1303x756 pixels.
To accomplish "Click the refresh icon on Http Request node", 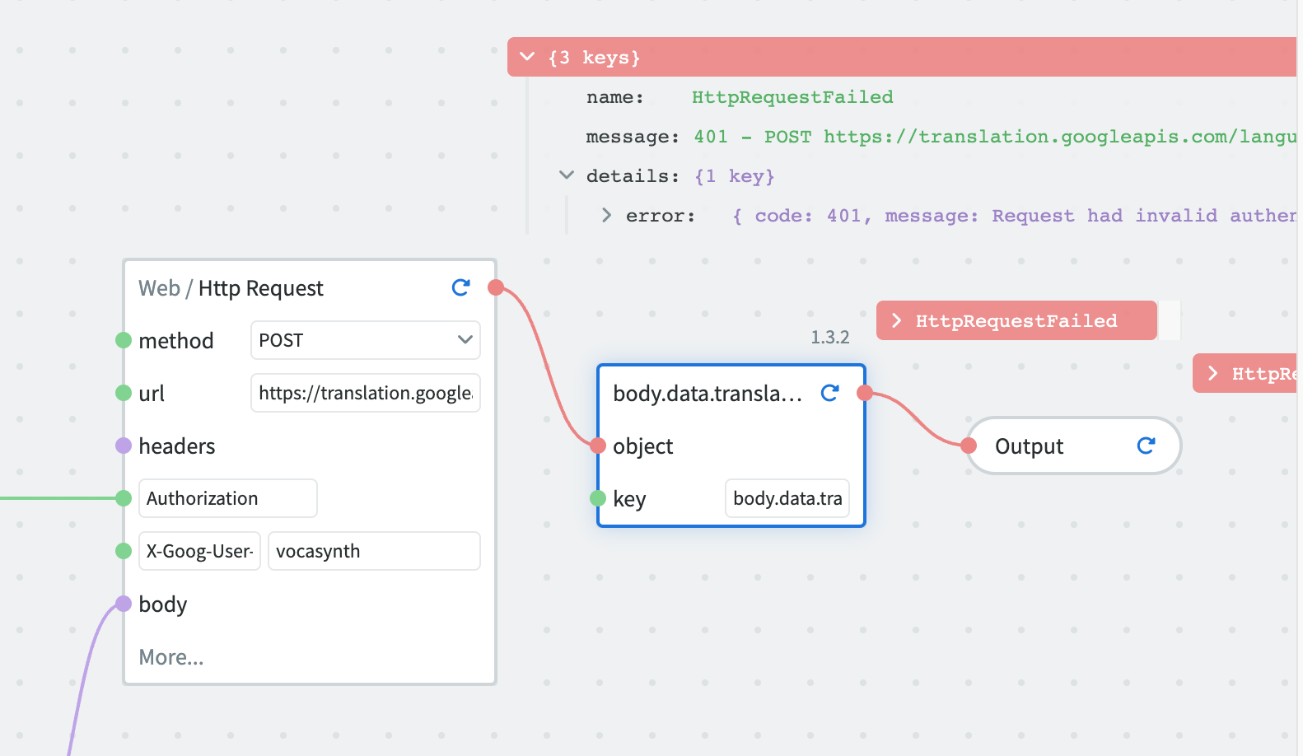I will (460, 287).
